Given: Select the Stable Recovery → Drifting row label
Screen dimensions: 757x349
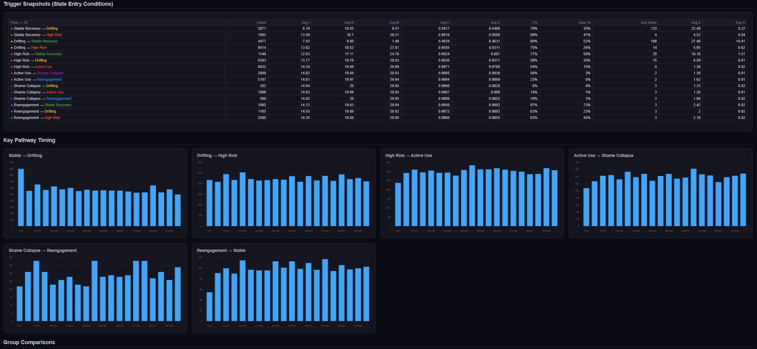Looking at the screenshot, I should (34, 29).
